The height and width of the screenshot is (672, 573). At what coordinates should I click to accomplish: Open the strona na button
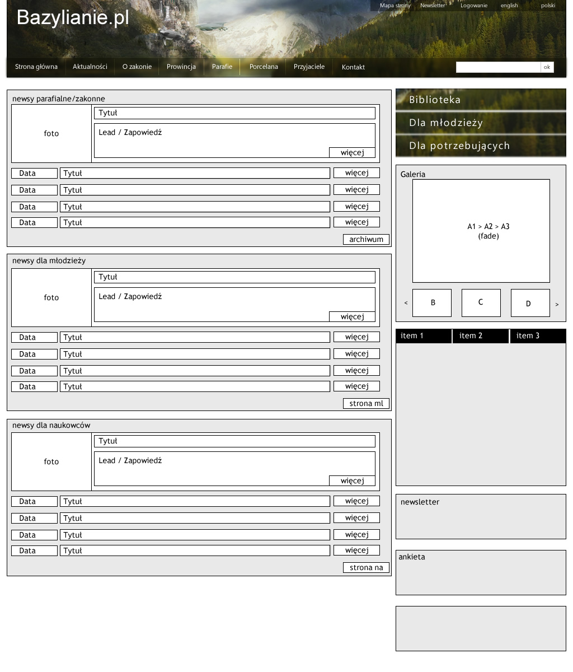(366, 568)
